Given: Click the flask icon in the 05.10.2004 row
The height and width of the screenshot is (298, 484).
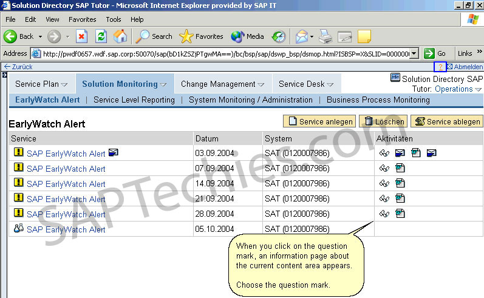Looking at the screenshot, I should (18, 228).
